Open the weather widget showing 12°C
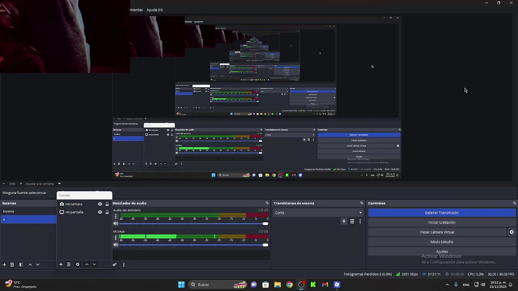 click(x=20, y=285)
